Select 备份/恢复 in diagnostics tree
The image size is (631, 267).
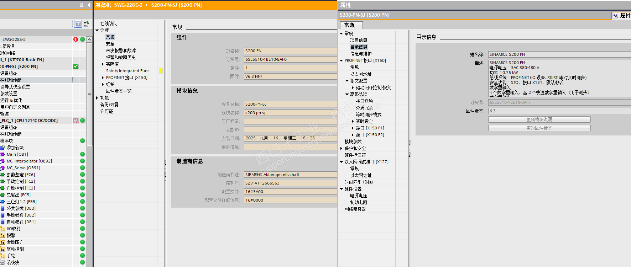(109, 105)
